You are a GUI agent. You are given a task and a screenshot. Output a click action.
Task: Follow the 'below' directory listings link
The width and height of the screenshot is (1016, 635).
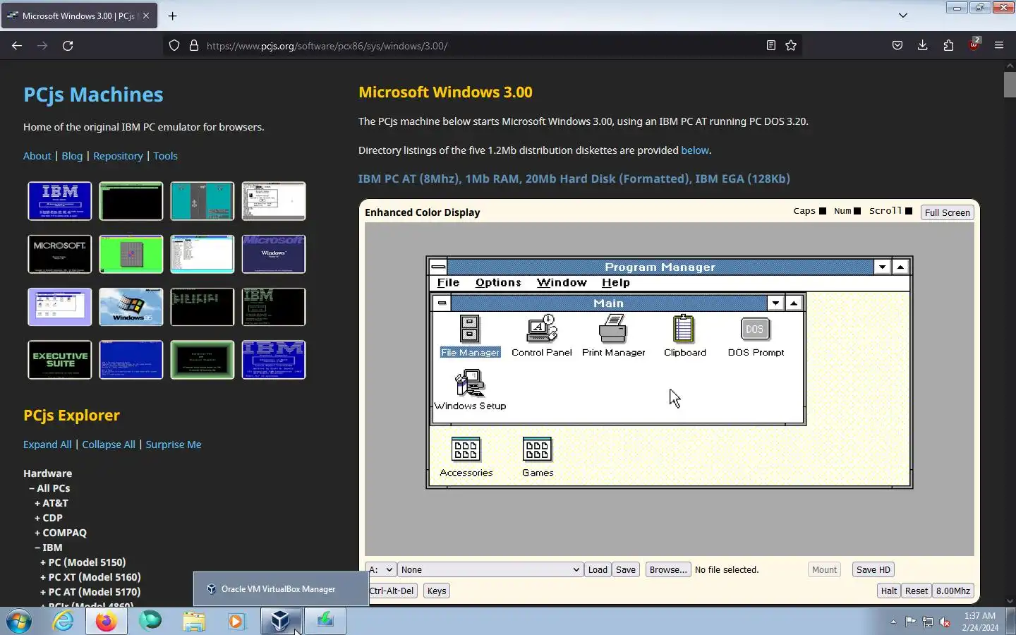pos(695,150)
